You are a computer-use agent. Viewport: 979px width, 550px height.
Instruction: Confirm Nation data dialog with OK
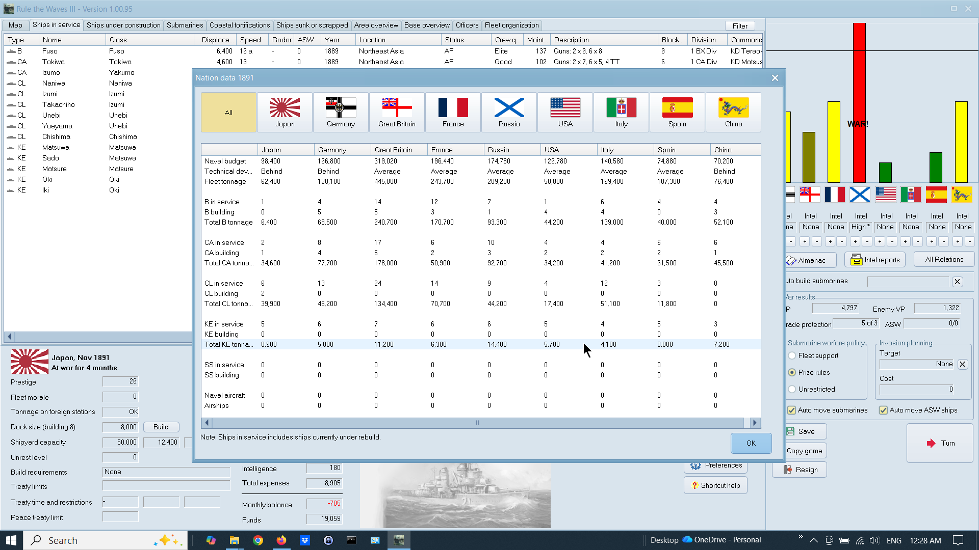[x=751, y=443]
